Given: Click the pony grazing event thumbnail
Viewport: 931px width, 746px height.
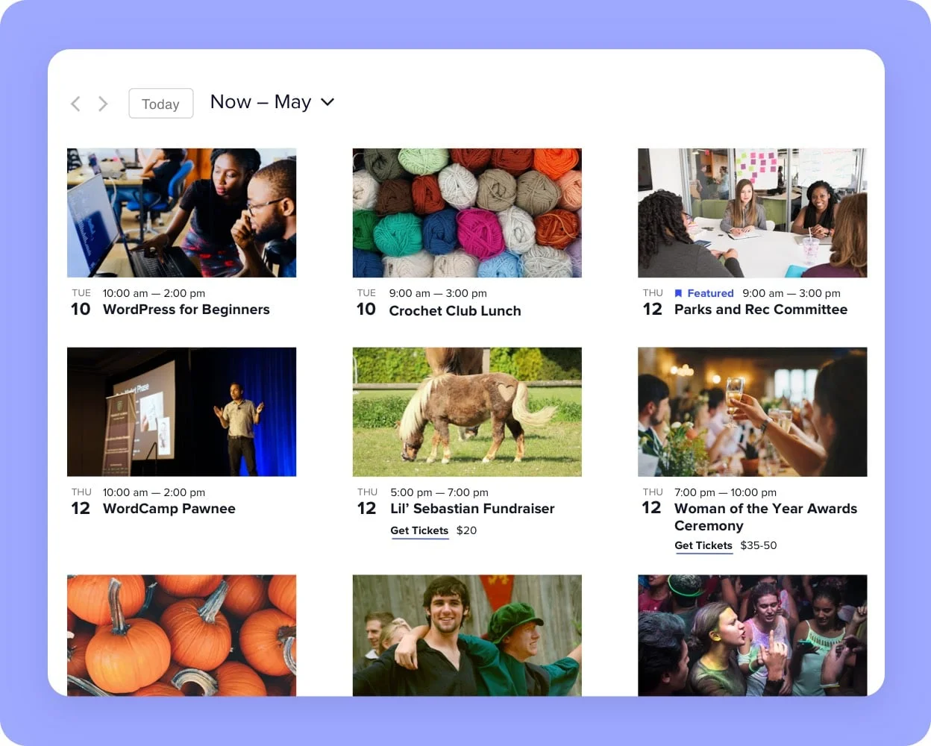Looking at the screenshot, I should 467,412.
